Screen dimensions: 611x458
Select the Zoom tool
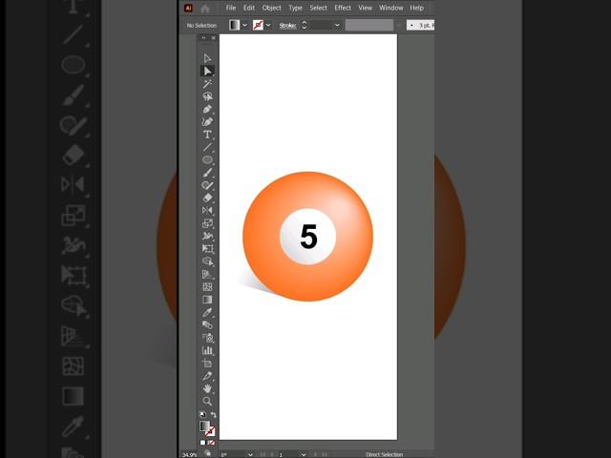pos(207,402)
